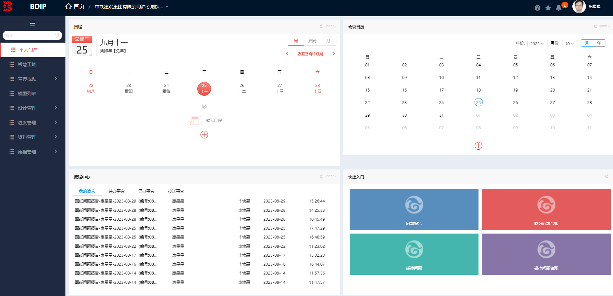Refresh the 快捷入口 panel
613x296 pixels.
607,176
